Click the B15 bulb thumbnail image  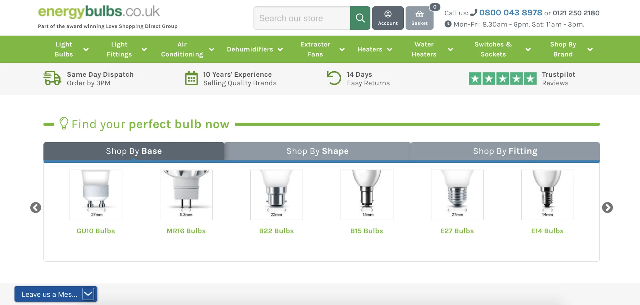pyautogui.click(x=367, y=195)
